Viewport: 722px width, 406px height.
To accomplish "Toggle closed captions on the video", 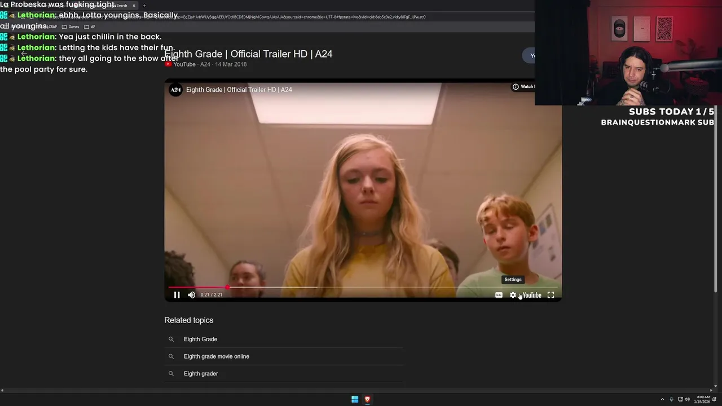I will point(499,295).
